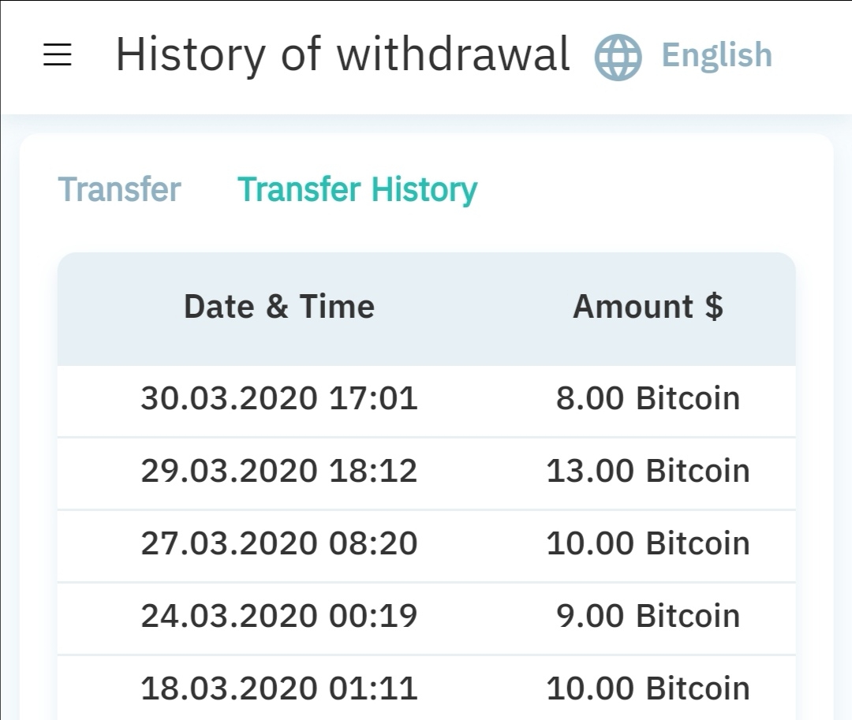The width and height of the screenshot is (852, 720).
Task: Click the 8.00 Bitcoin amount
Action: tap(648, 398)
